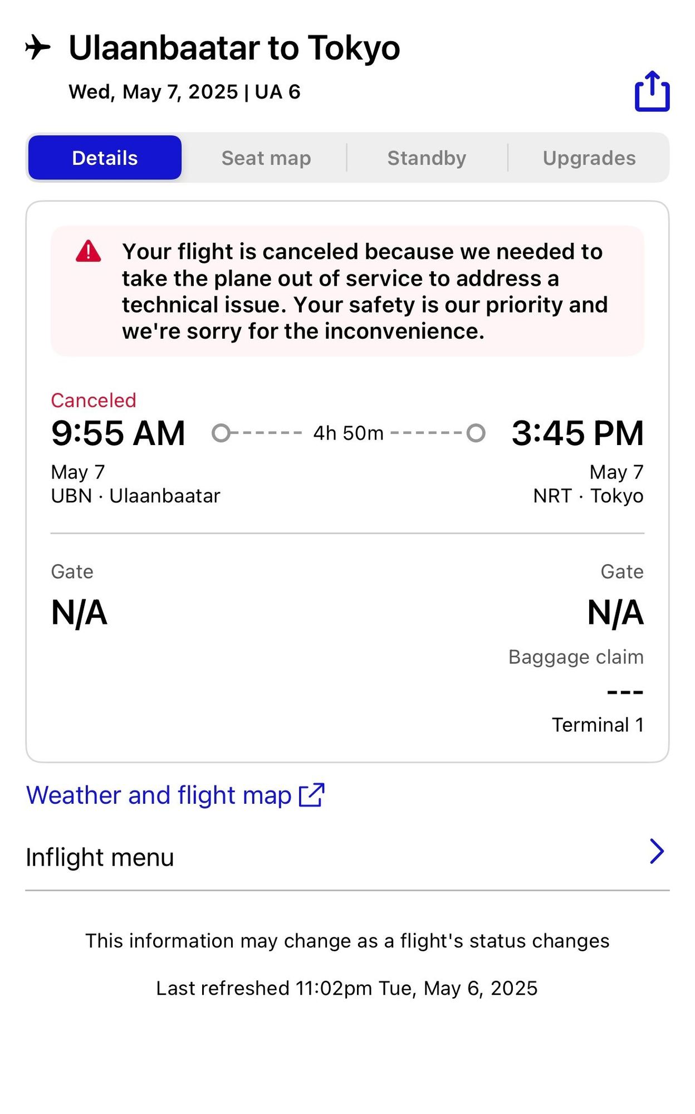Tap the 9:55 AM departure time

click(x=118, y=433)
